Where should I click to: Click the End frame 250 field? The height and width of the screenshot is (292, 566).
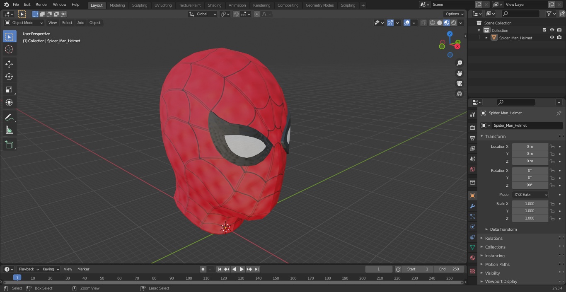(x=449, y=269)
